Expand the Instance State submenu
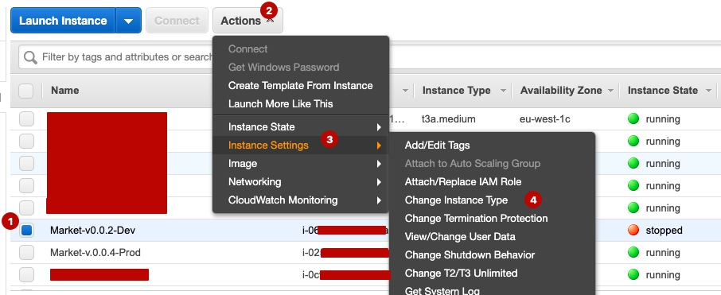Viewport: 721px width, 295px height. click(x=301, y=126)
